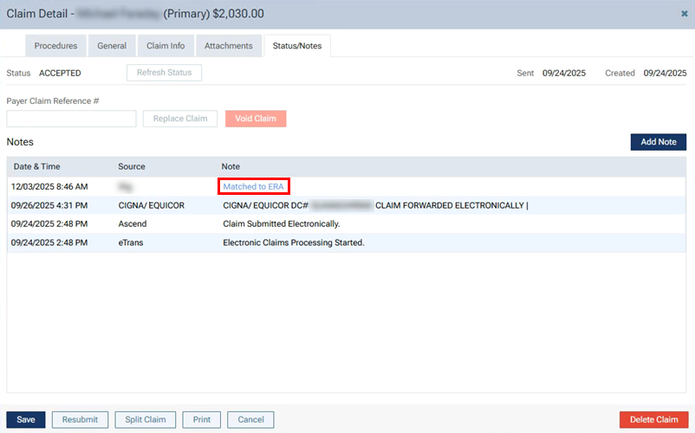The height and width of the screenshot is (433, 695).
Task: Resubmit the claim
Action: click(80, 420)
